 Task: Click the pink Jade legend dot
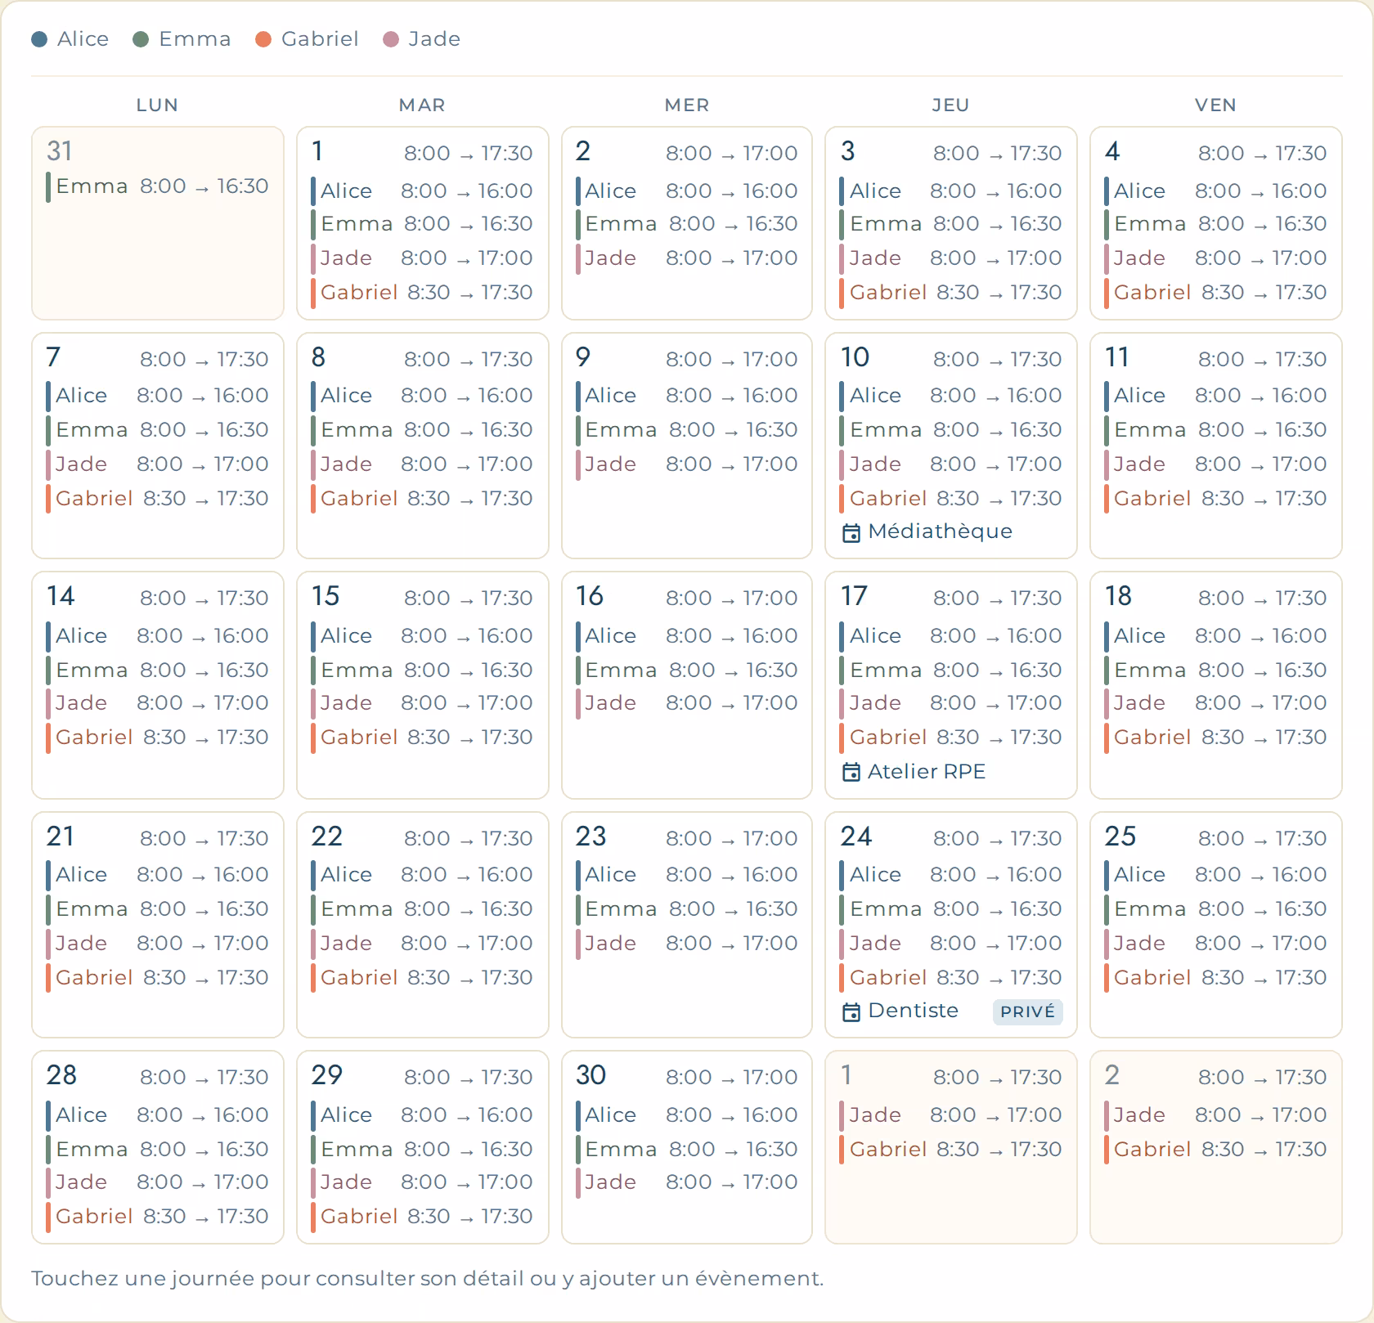[x=391, y=39]
